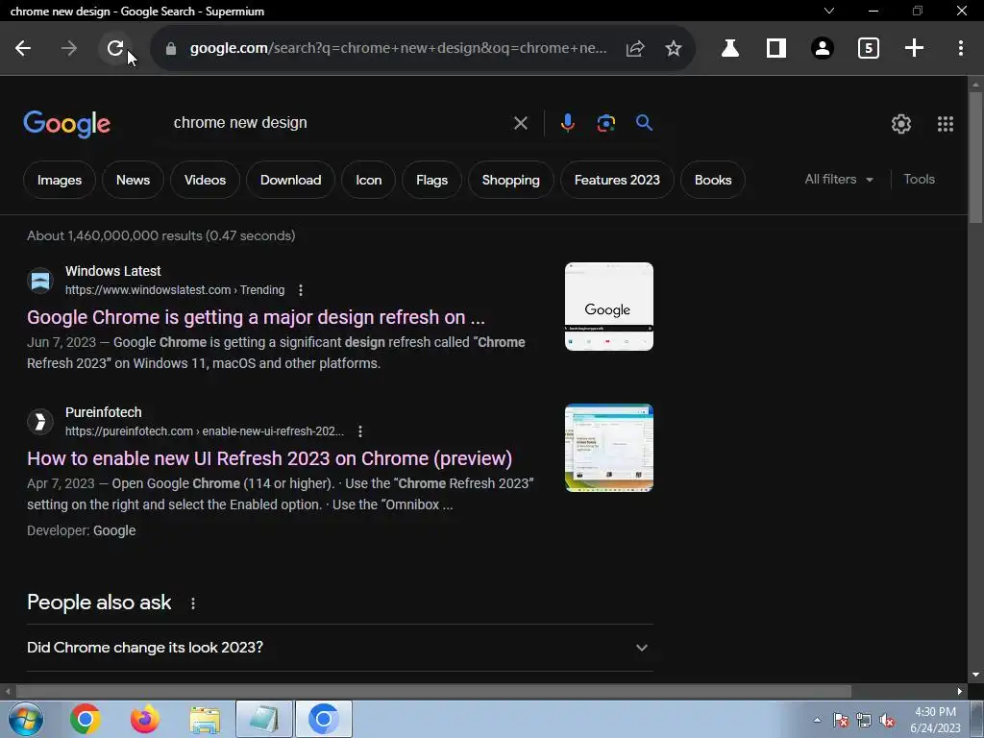Launch Firefox from the taskbar
This screenshot has width=984, height=738.
[x=145, y=719]
